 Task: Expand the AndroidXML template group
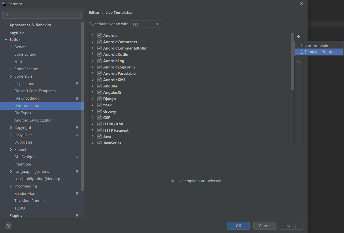(x=93, y=80)
